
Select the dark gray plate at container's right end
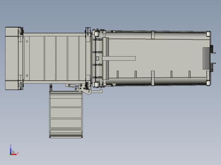206,58
